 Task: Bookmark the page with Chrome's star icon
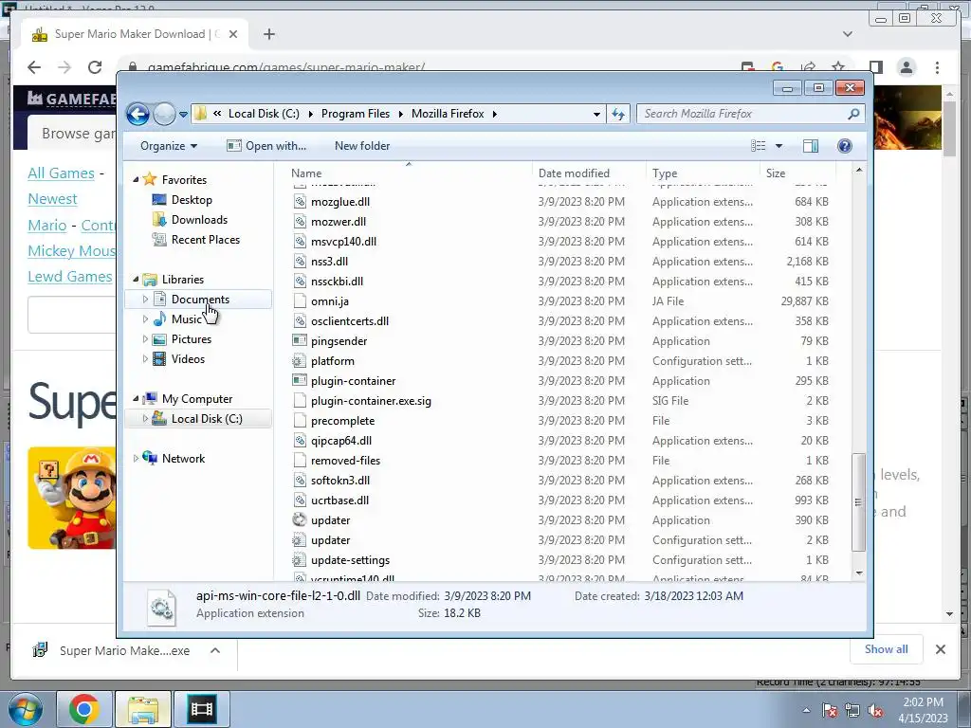pos(838,67)
